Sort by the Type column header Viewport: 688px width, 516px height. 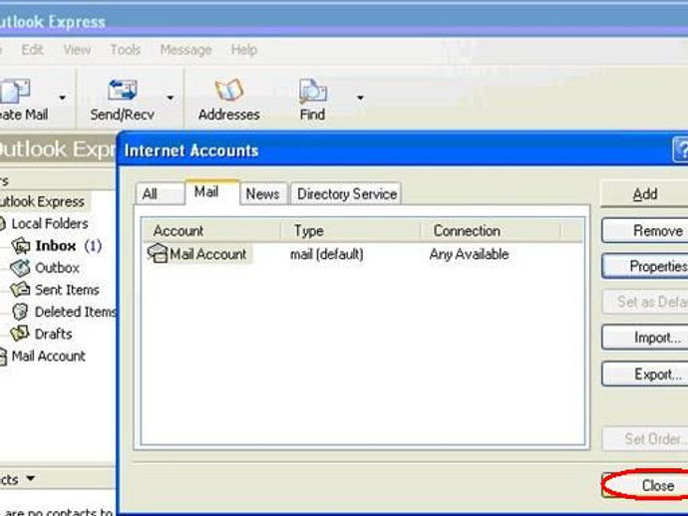[x=351, y=230]
